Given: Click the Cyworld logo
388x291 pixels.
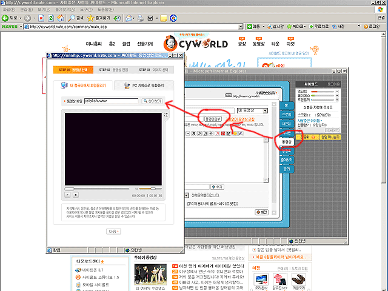Looking at the screenshot, I should [195, 44].
